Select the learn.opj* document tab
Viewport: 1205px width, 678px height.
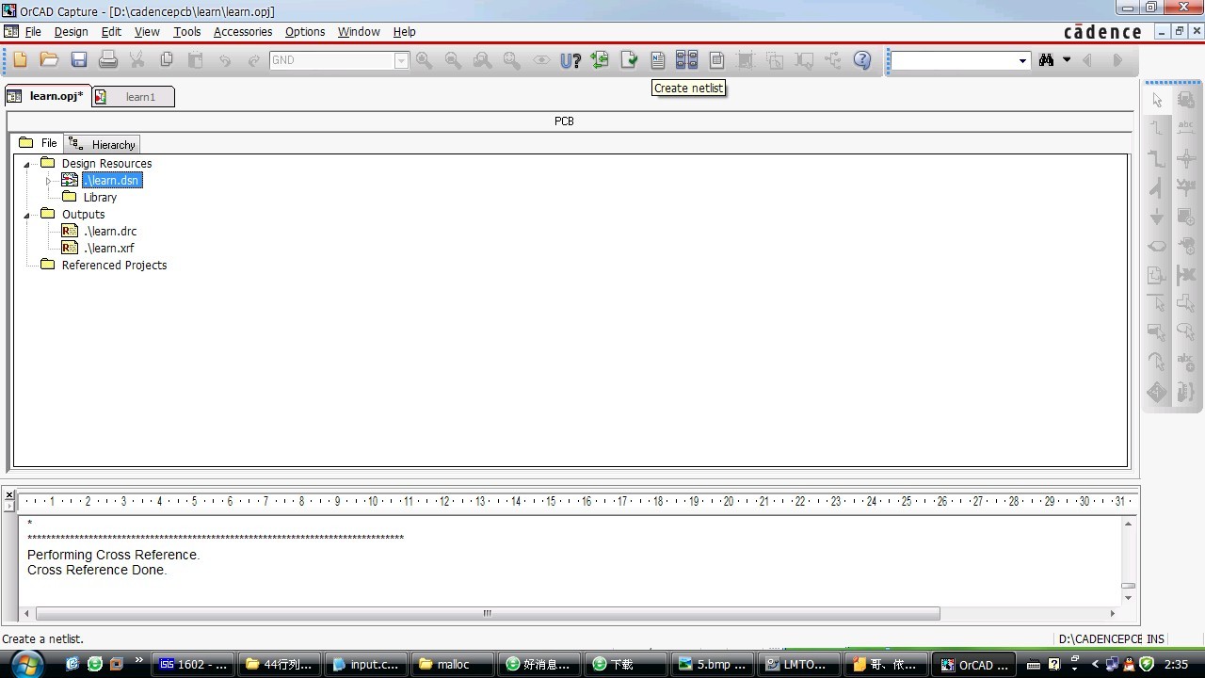[x=47, y=96]
